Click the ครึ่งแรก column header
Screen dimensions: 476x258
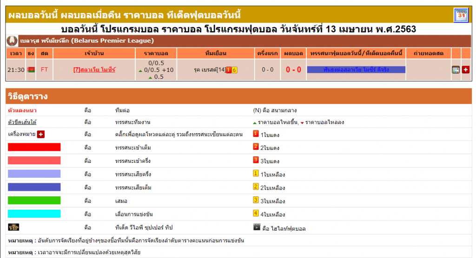click(267, 53)
